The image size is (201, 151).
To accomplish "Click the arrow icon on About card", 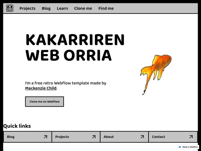I will tap(142, 137).
